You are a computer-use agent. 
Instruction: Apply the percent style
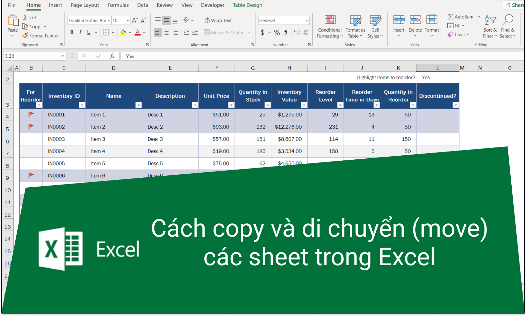tap(277, 32)
